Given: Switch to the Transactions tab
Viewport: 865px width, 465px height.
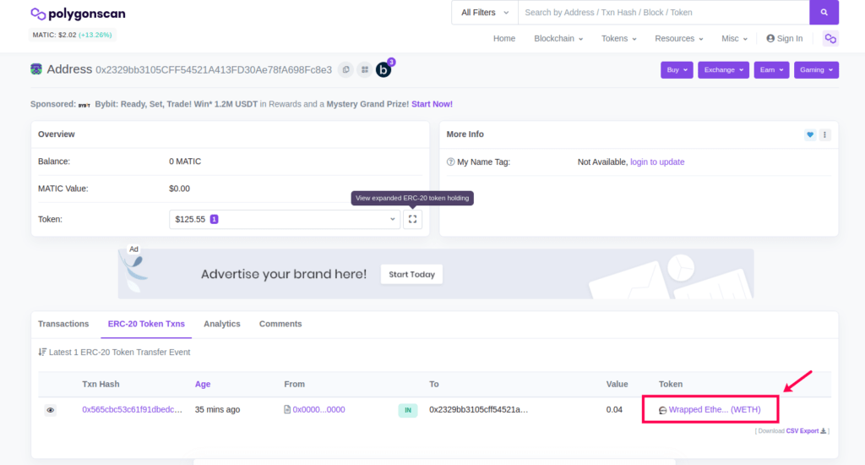Looking at the screenshot, I should 63,324.
